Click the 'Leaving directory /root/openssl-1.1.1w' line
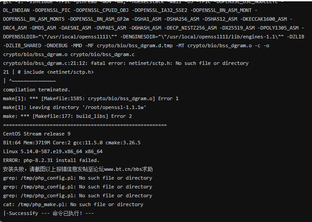The width and height of the screenshot is (312, 222). tap(74, 107)
